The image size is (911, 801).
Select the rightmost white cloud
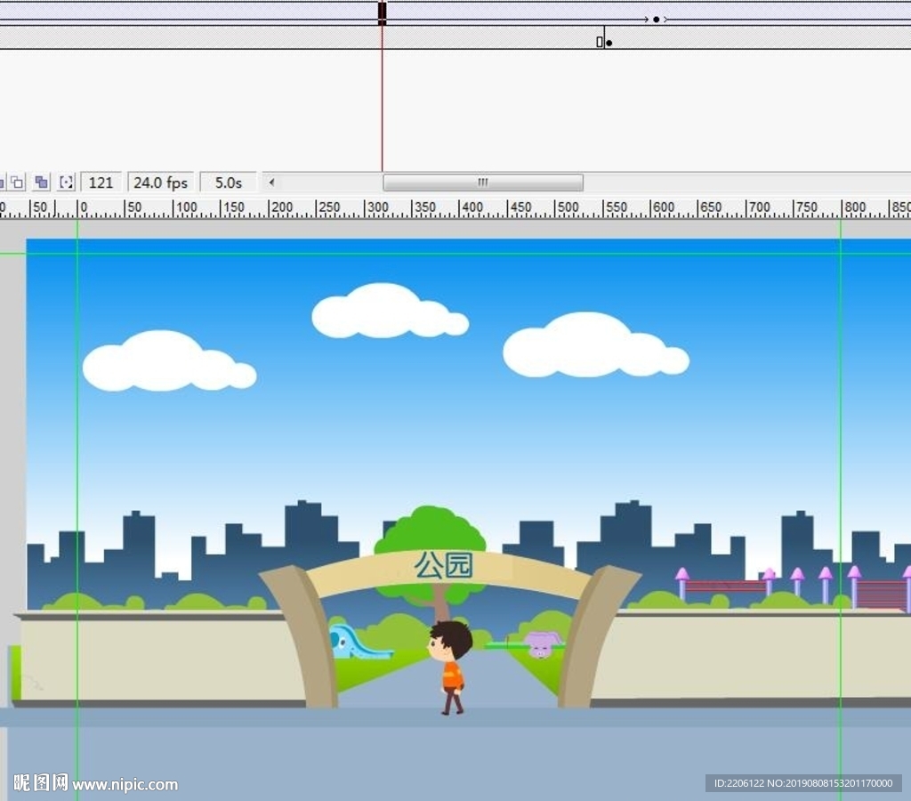(x=593, y=345)
